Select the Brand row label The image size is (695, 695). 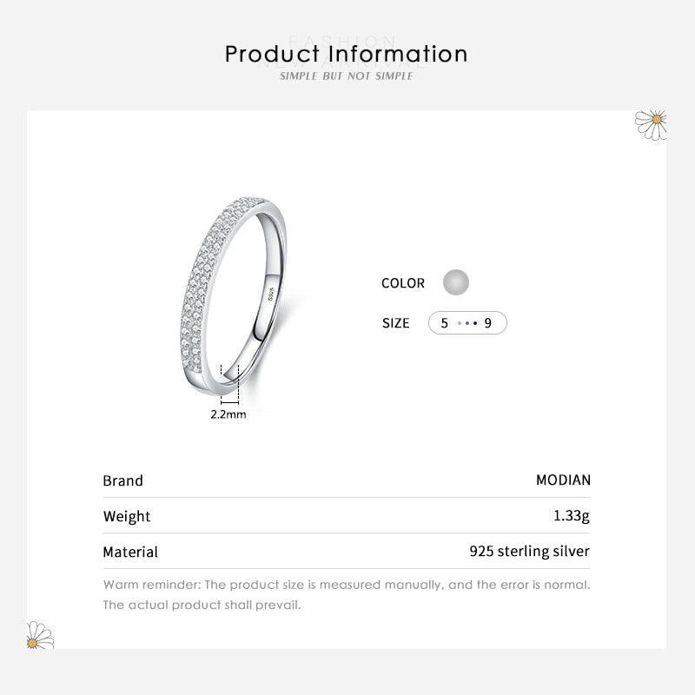(x=122, y=480)
